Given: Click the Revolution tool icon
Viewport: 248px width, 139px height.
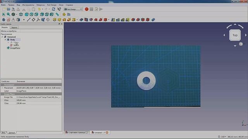Looking at the screenshot, I should (x=59, y=20).
